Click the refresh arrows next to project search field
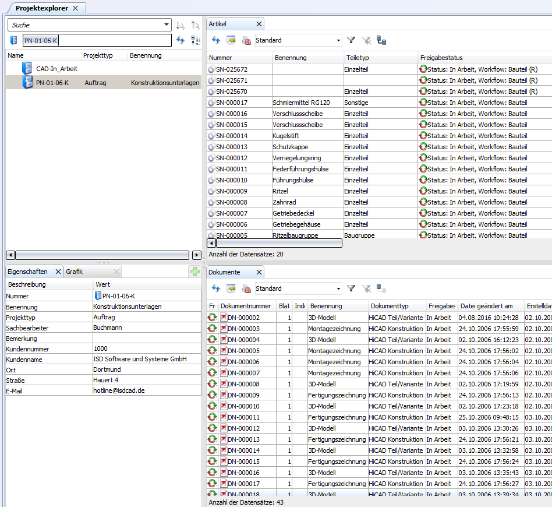 pyautogui.click(x=181, y=40)
